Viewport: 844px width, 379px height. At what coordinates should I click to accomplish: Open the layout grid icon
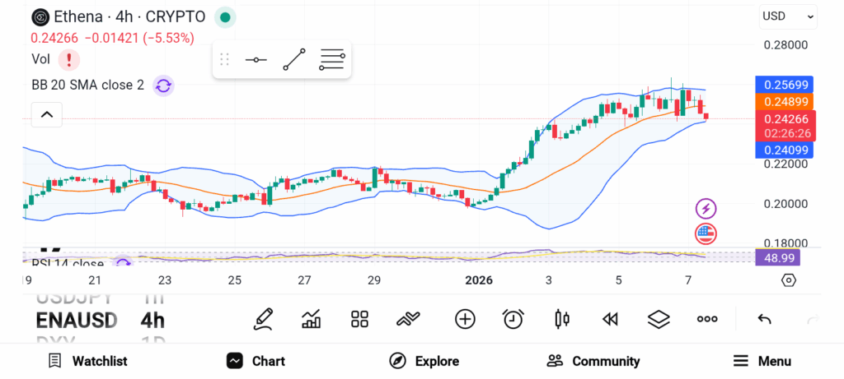(x=359, y=319)
